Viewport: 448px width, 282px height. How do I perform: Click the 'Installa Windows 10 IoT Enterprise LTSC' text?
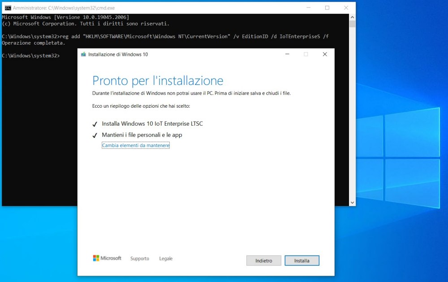pos(152,124)
